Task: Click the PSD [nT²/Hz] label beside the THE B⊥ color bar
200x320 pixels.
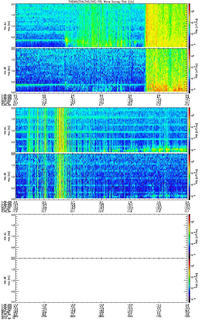Action: [197, 236]
